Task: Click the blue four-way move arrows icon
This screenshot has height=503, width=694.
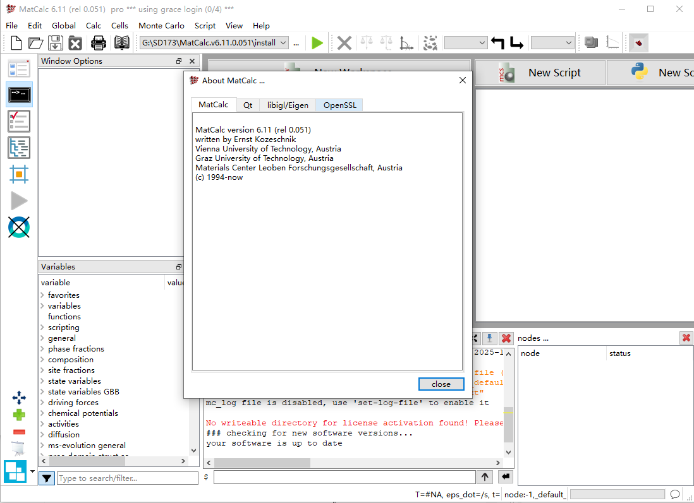Action: (x=19, y=398)
